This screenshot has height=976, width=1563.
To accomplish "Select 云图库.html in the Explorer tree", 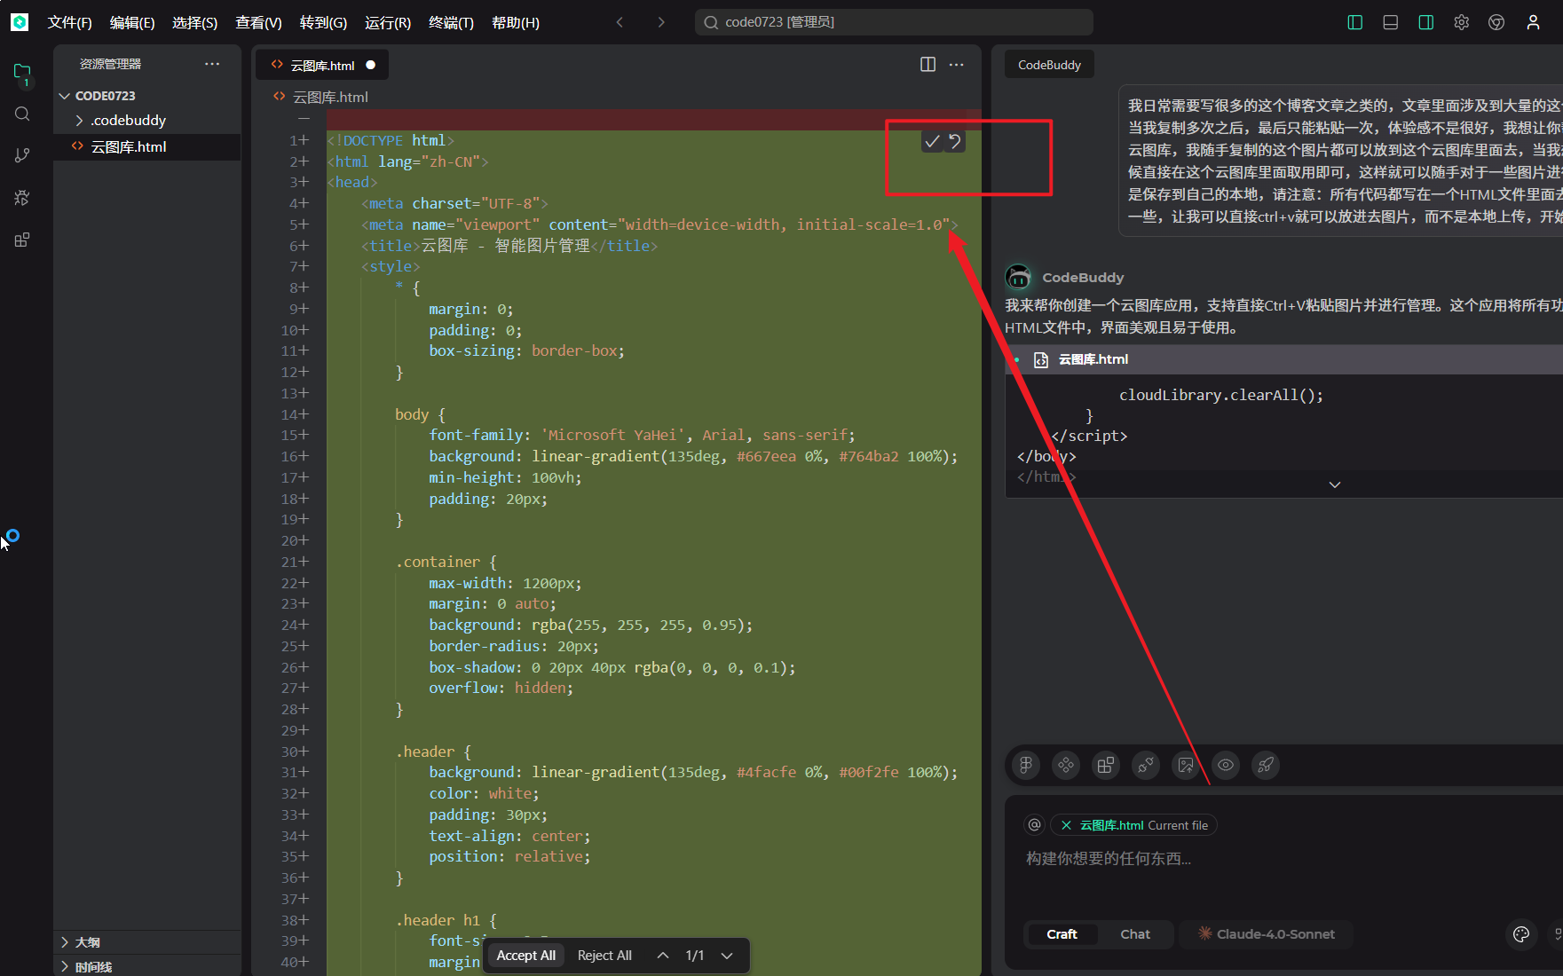I will point(147,147).
